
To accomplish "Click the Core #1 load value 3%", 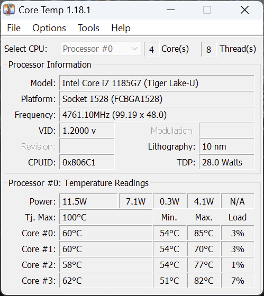I will [238, 249].
